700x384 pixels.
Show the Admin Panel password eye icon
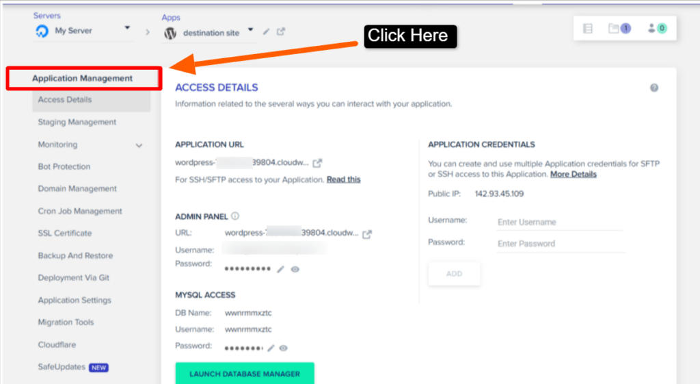pyautogui.click(x=295, y=269)
